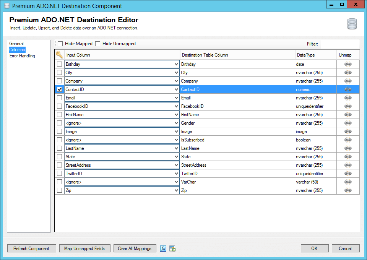367x260 pixels.
Task: Click the unmap icon for Birthday row
Action: pyautogui.click(x=348, y=64)
